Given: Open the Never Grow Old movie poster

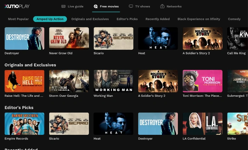Looking at the screenshot, I should [x=69, y=38].
